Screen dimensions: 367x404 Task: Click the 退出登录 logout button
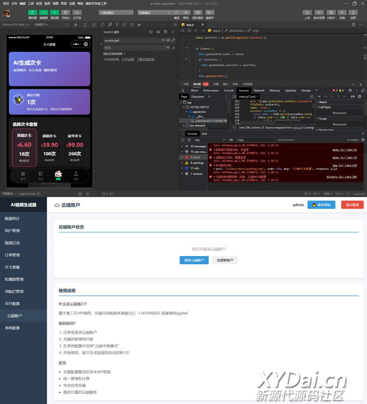tap(352, 205)
